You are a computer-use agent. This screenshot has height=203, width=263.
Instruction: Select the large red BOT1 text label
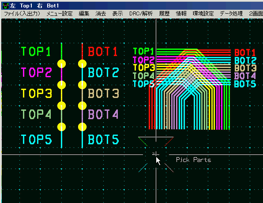tap(103, 51)
